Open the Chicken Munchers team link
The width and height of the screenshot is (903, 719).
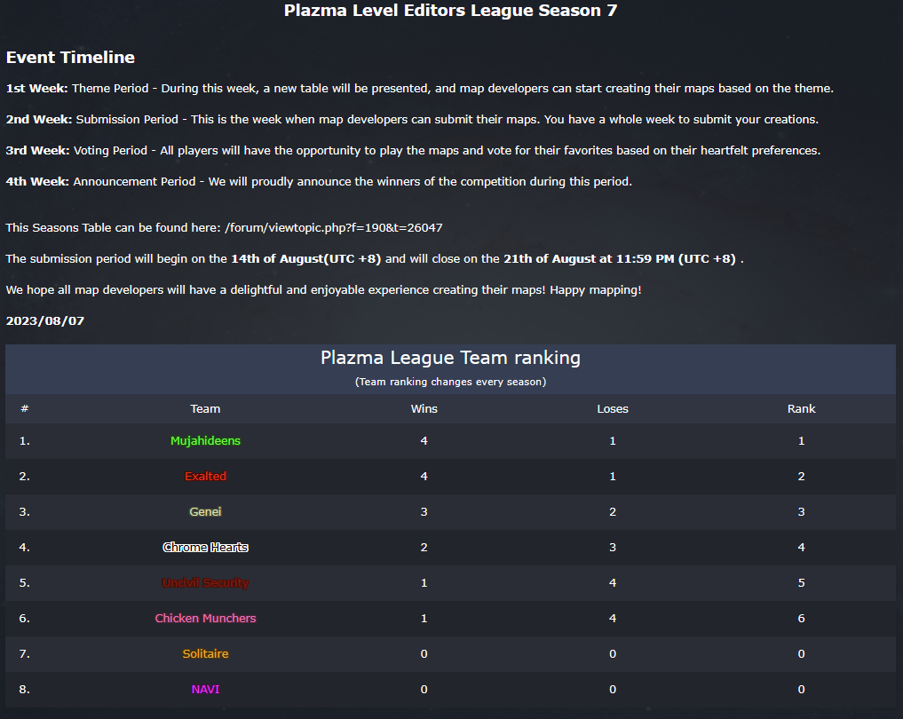(205, 619)
